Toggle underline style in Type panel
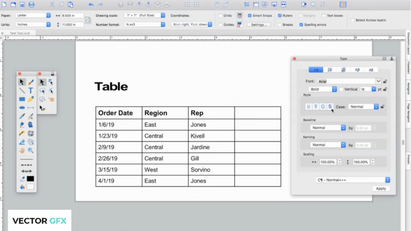 click(x=309, y=106)
